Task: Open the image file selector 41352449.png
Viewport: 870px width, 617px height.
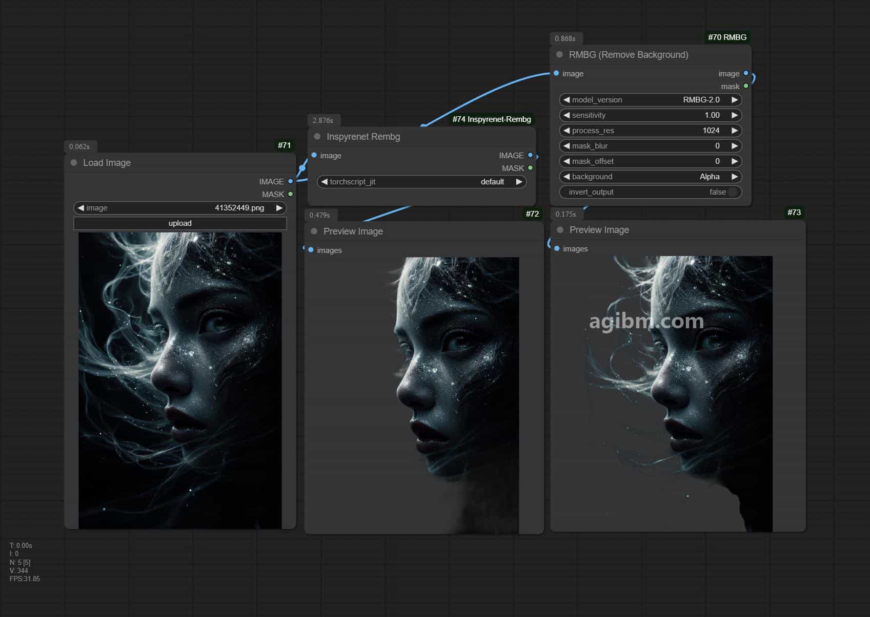Action: 180,208
